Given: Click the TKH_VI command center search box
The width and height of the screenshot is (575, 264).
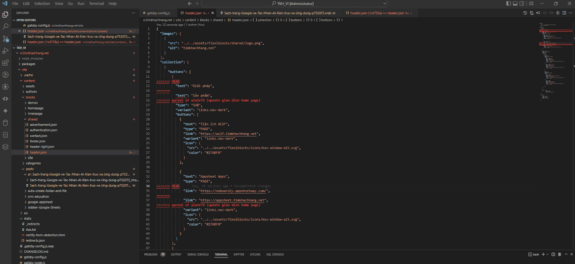Looking at the screenshot, I should [295, 4].
